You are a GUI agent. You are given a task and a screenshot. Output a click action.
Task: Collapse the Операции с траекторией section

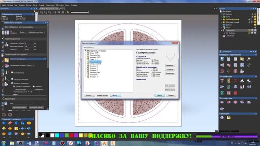pyautogui.click(x=256, y=55)
